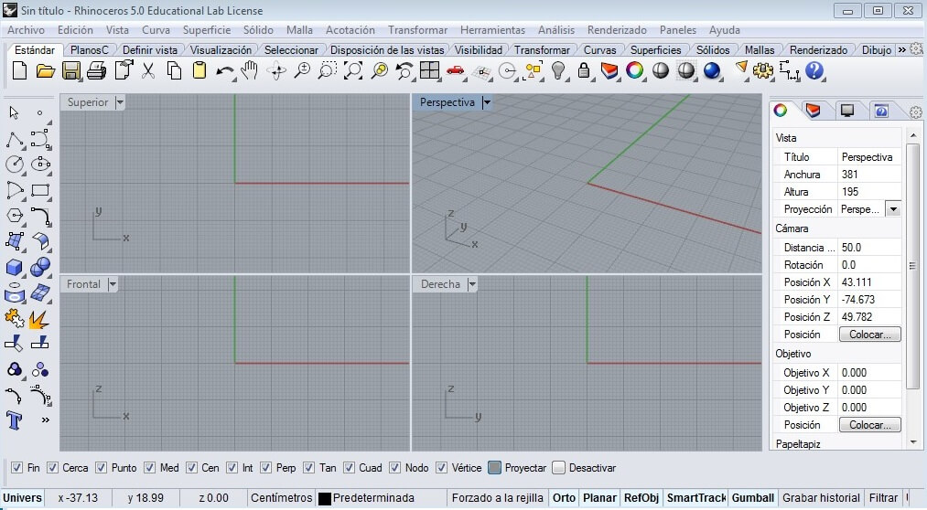This screenshot has width=927, height=510.
Task: Click the padlock lock icon
Action: [584, 71]
